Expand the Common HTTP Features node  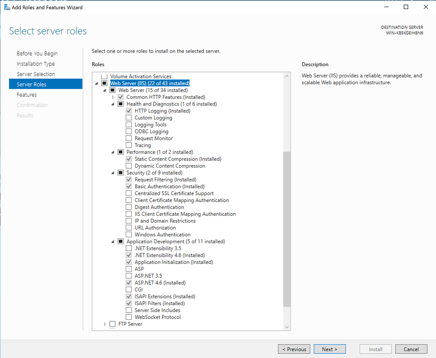113,97
